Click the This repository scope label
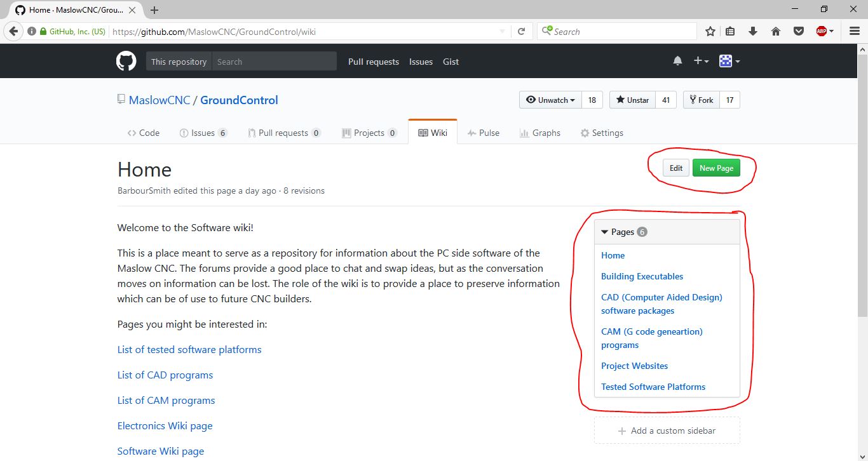868x461 pixels. pos(179,62)
